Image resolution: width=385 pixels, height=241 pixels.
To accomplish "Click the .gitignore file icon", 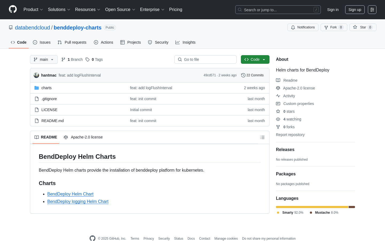I will pos(37,99).
